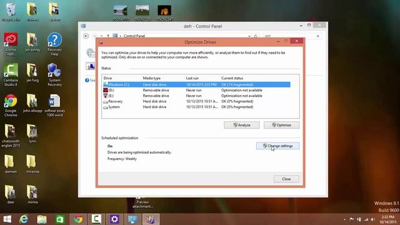Click the Control Panel search field
This screenshot has width=400, height=225.
289,36
